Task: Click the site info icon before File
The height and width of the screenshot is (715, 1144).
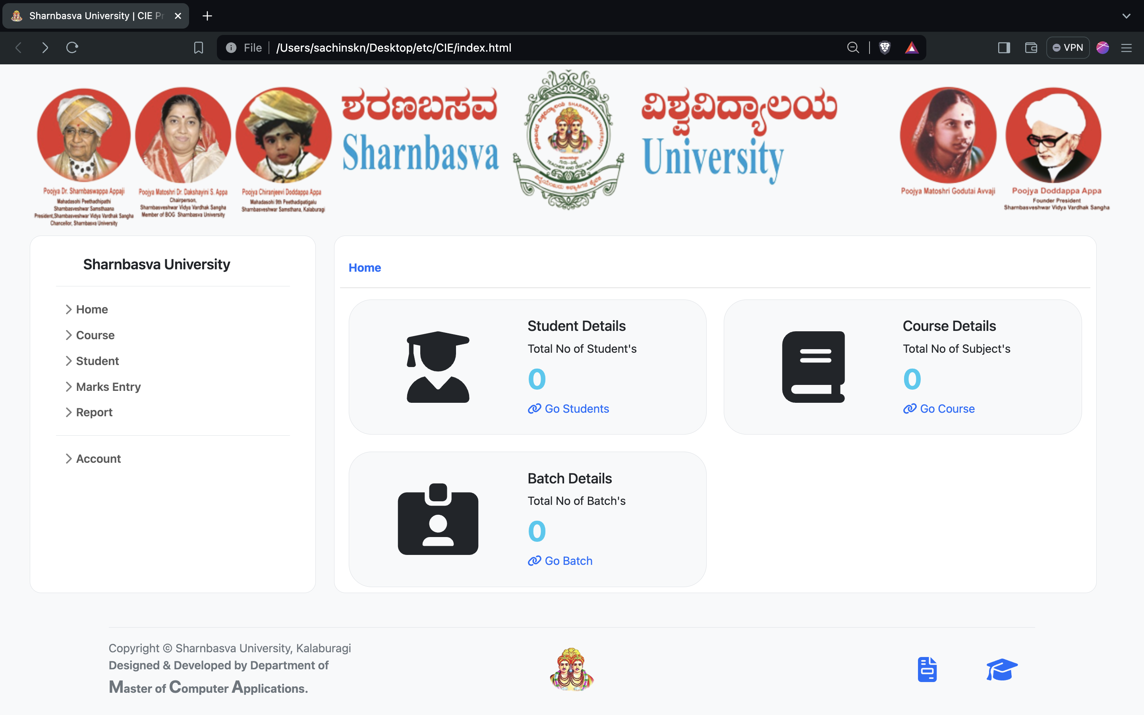Action: 231,48
